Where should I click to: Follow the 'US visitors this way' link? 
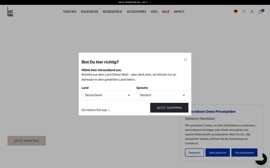[x=96, y=110]
